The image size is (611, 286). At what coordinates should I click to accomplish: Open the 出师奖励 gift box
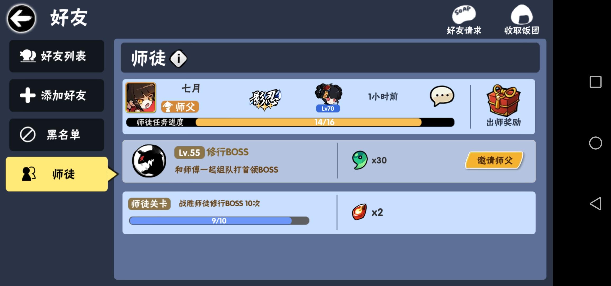click(503, 101)
